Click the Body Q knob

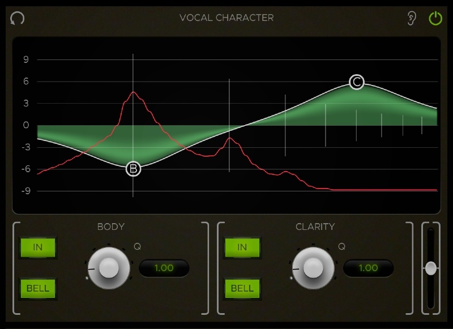[109, 268]
